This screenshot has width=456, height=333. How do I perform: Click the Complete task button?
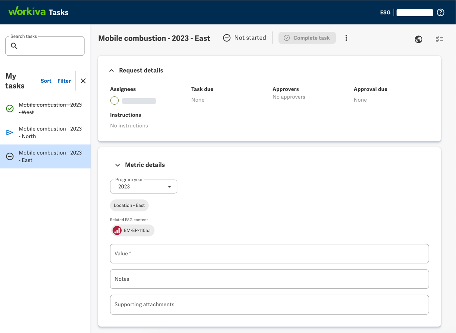pyautogui.click(x=307, y=38)
